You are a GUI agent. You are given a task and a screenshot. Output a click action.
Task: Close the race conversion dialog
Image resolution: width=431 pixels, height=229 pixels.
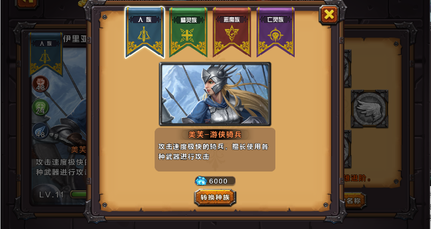pyautogui.click(x=329, y=14)
